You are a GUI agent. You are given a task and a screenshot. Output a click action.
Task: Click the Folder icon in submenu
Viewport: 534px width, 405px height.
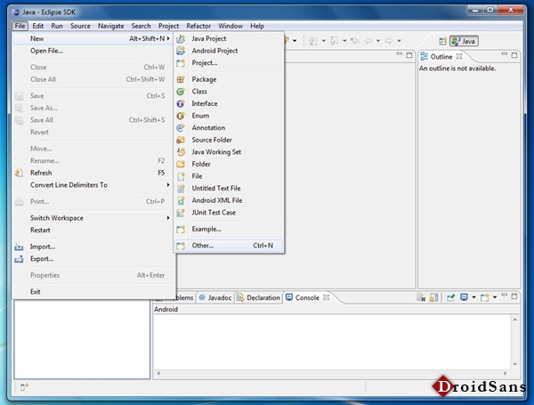click(181, 164)
